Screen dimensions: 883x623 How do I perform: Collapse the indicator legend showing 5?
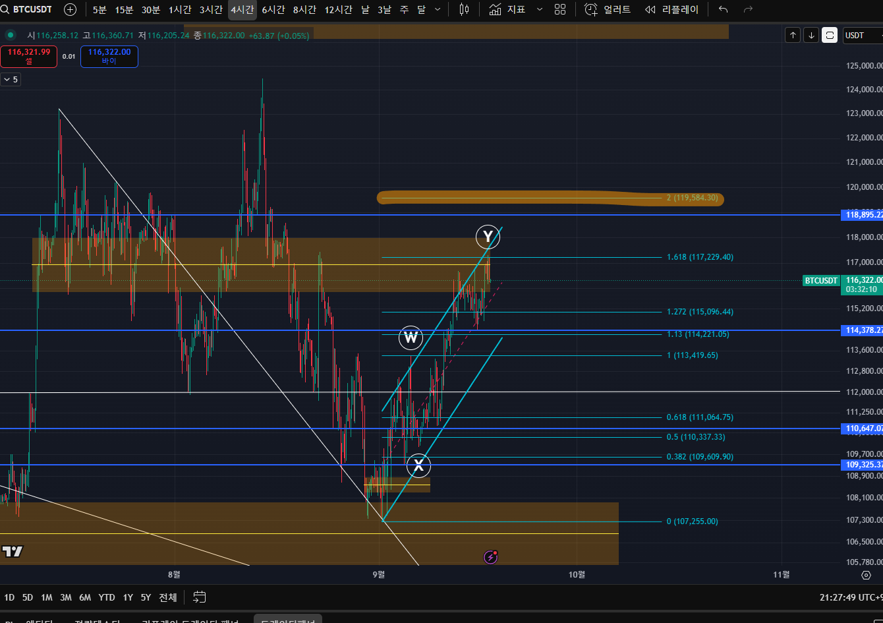click(11, 79)
